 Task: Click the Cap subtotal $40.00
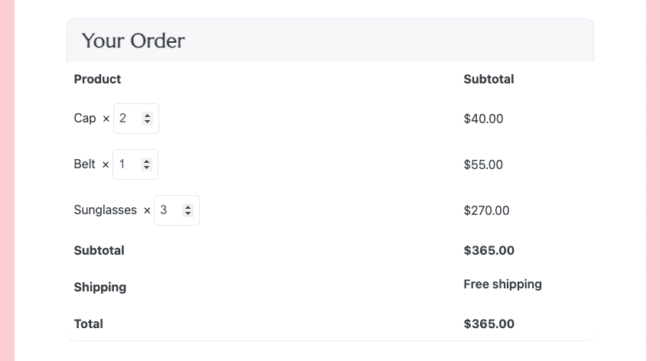pos(483,119)
